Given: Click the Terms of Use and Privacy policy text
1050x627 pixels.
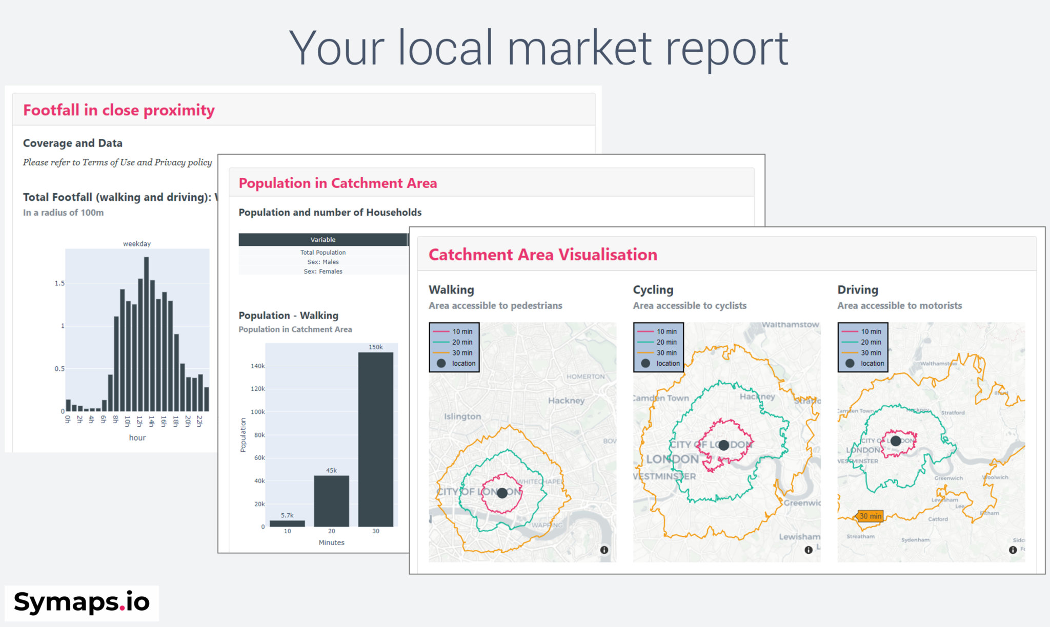Looking at the screenshot, I should tap(147, 162).
